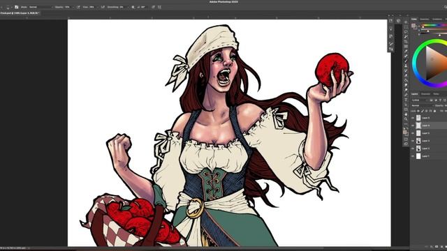Select the document tab of the open file
This screenshot has height=251, width=447.
20,13
